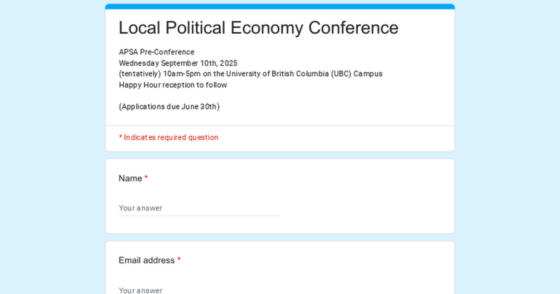
Task: Click the red asterisk beside Name
Action: [146, 178]
